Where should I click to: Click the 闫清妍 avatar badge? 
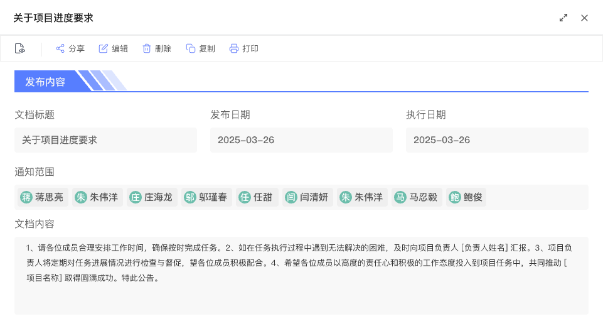point(291,197)
